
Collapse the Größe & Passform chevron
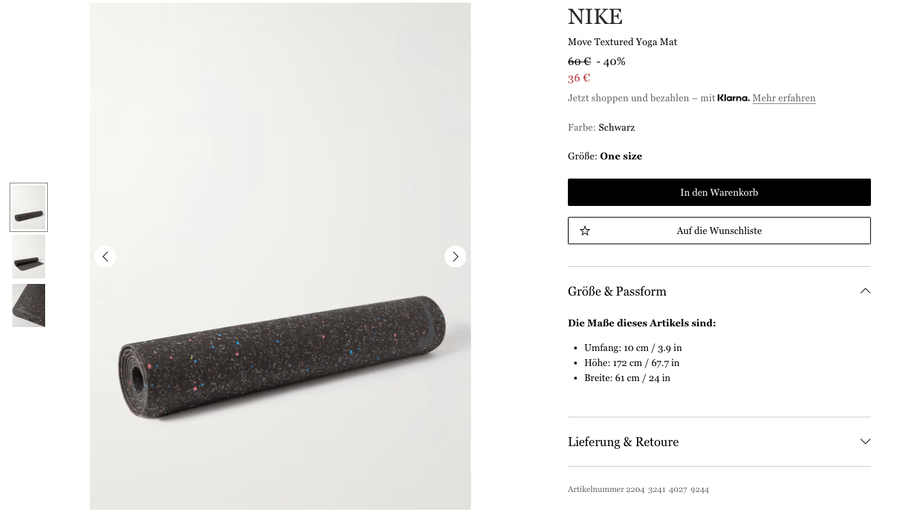click(865, 291)
